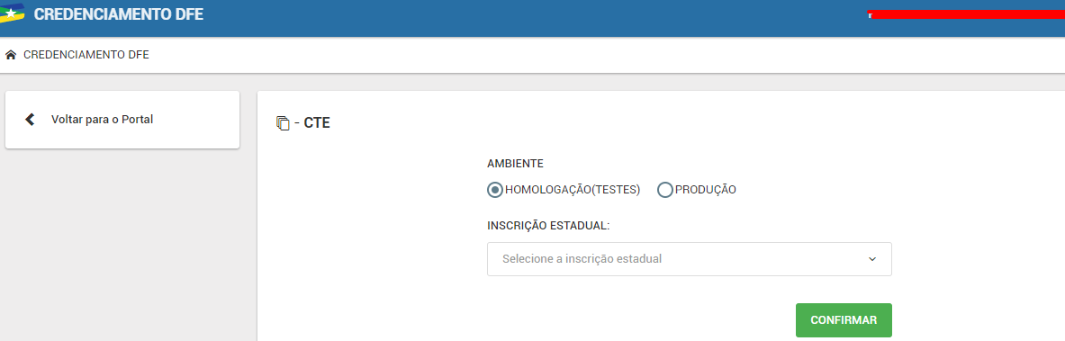
Task: Click the small user icon before red bar
Action: 870,15
